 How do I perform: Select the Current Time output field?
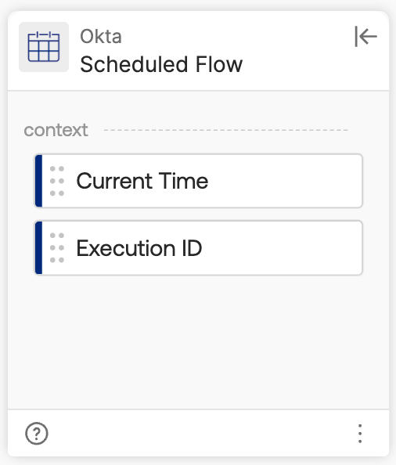click(x=199, y=181)
